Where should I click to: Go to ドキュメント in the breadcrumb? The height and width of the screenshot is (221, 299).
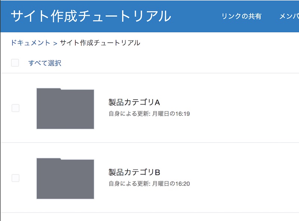tap(30, 43)
